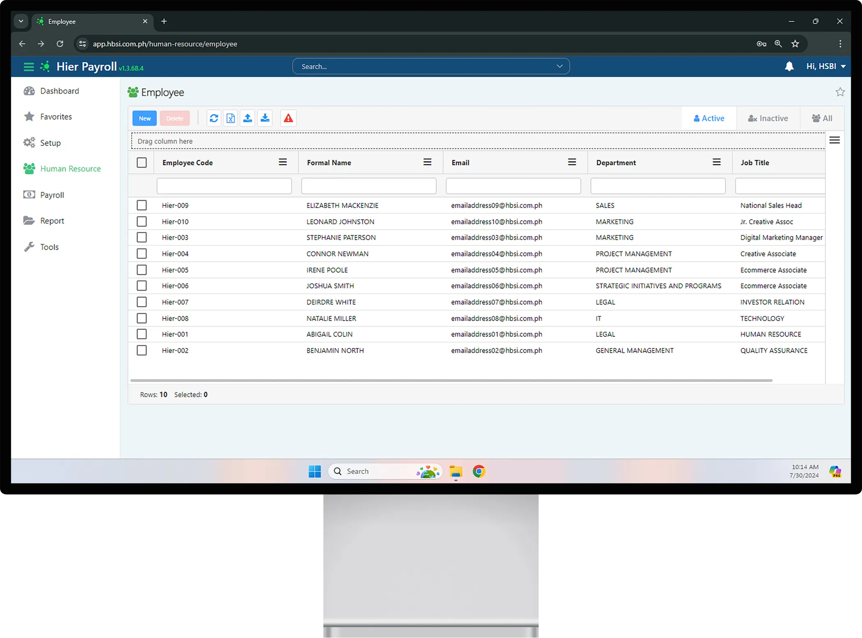Open Human Resource navigation item

(x=70, y=169)
